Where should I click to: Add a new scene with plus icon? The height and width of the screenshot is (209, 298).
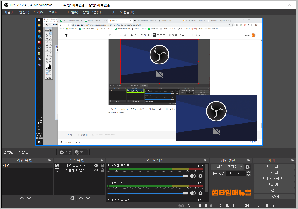6,198
